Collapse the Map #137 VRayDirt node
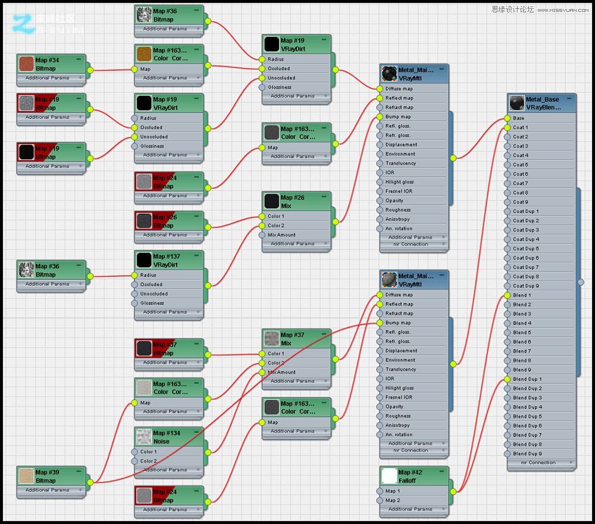Screen dimensions: 595x524 tap(196, 255)
